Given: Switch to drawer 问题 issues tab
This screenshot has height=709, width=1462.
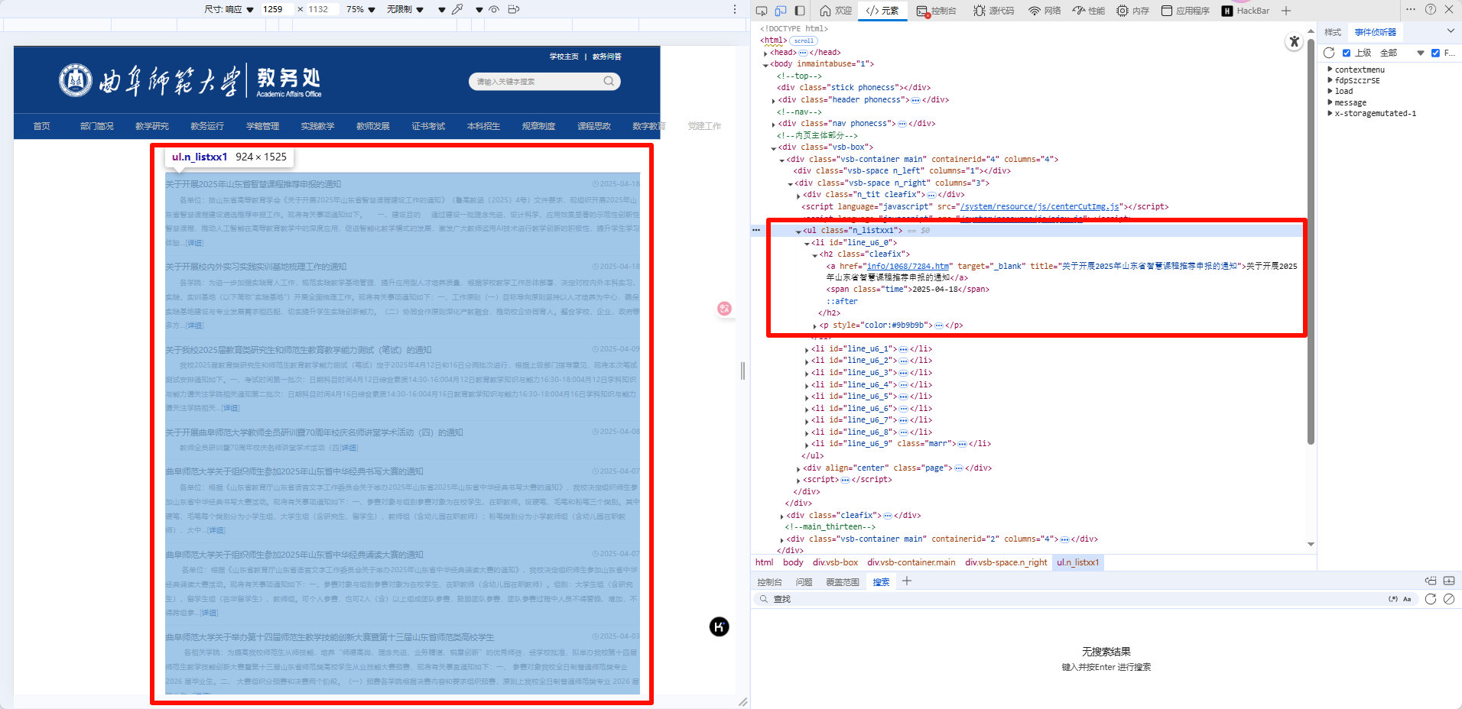Looking at the screenshot, I should (x=804, y=582).
